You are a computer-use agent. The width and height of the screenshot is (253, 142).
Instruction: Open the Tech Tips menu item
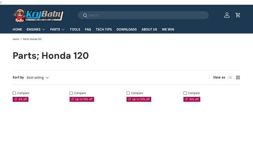point(104,29)
